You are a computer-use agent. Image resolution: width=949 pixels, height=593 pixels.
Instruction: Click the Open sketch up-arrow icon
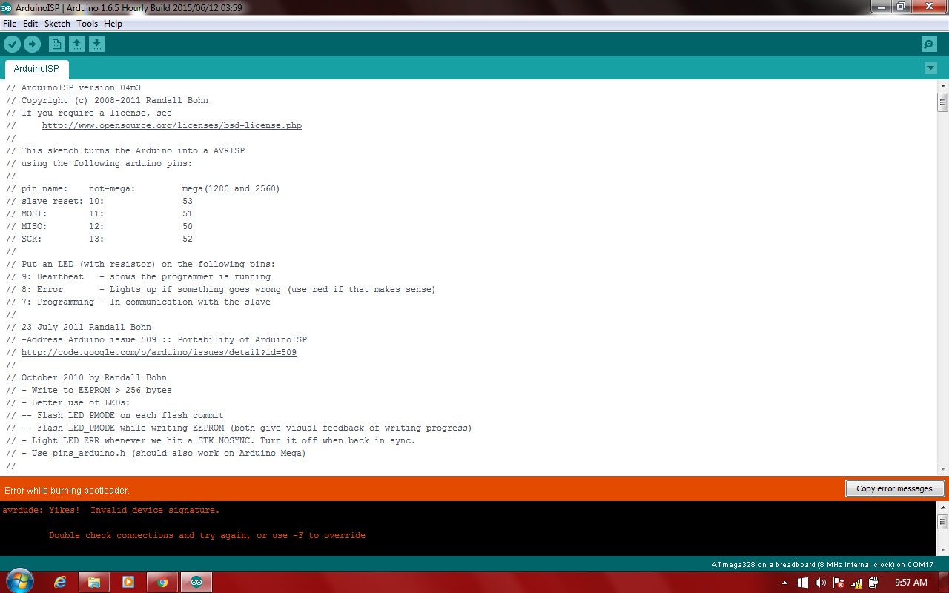(x=76, y=44)
